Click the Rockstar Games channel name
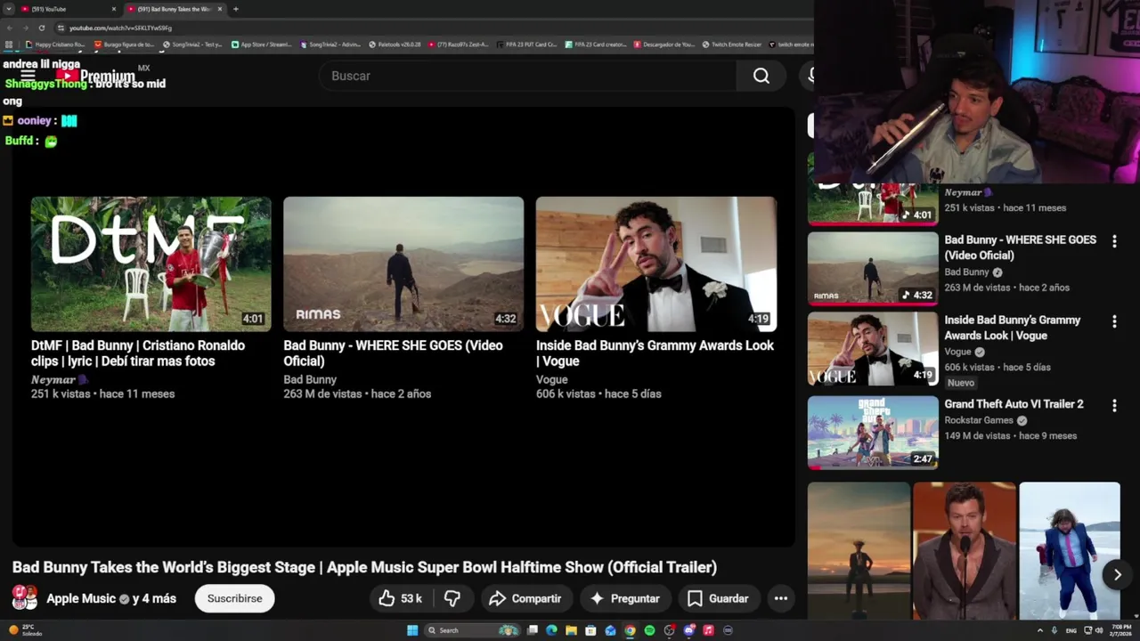Image resolution: width=1140 pixels, height=641 pixels. coord(979,420)
